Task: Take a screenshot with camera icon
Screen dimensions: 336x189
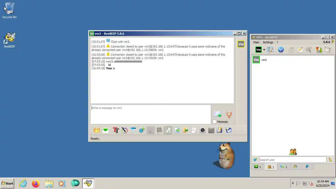Action: pos(203,130)
